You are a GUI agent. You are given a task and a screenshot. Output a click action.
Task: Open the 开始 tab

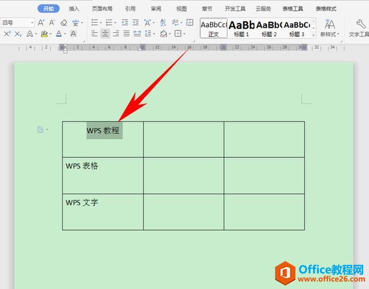click(48, 9)
